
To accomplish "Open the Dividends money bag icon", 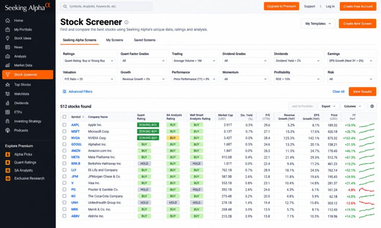I will [x=7, y=103].
